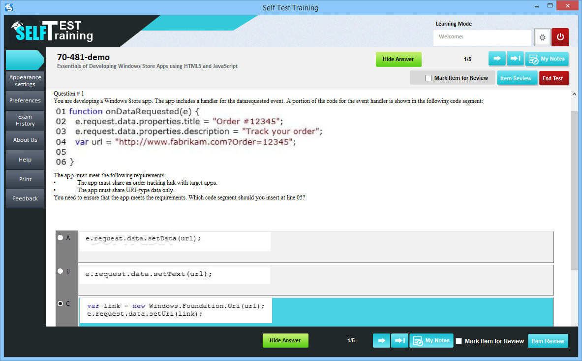Image resolution: width=582 pixels, height=361 pixels.
Task: Click the red power button icon
Action: [560, 37]
